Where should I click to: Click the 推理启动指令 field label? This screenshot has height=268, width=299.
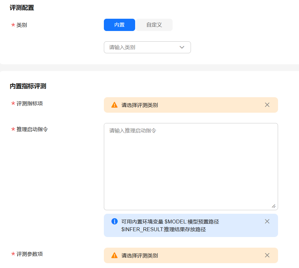32,129
